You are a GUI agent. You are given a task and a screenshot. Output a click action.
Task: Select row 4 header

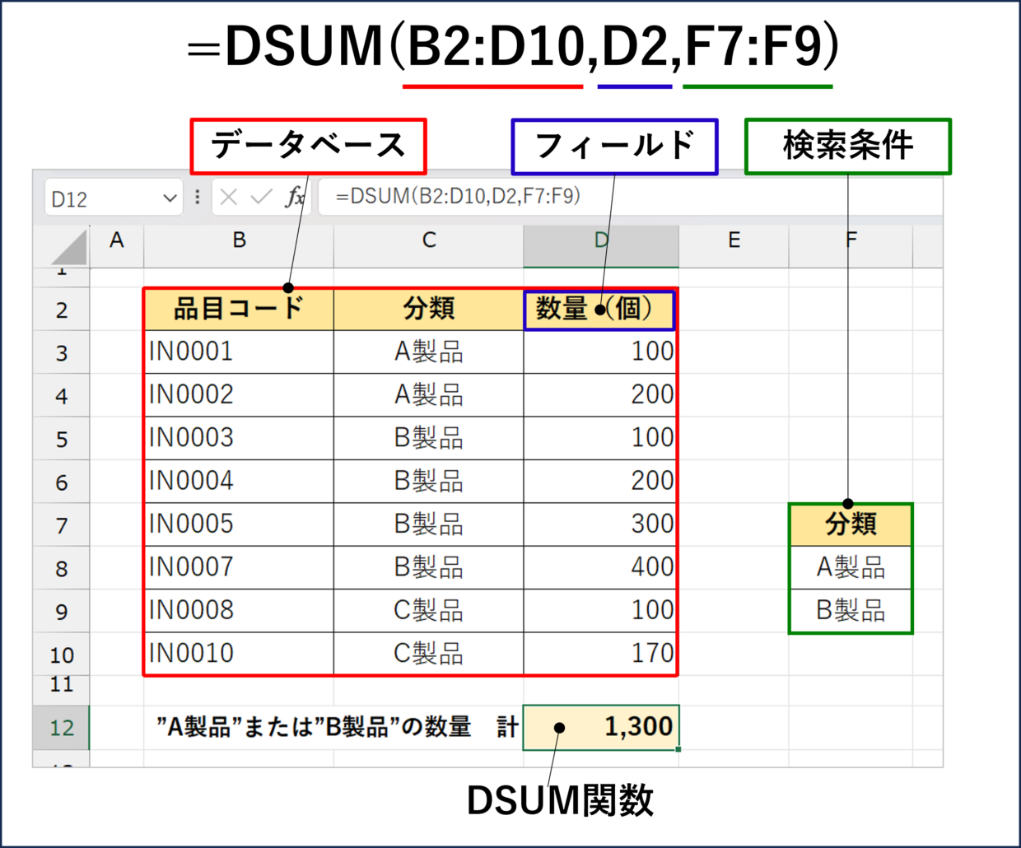62,396
